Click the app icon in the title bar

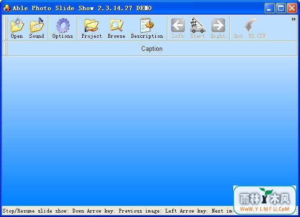[x=7, y=8]
